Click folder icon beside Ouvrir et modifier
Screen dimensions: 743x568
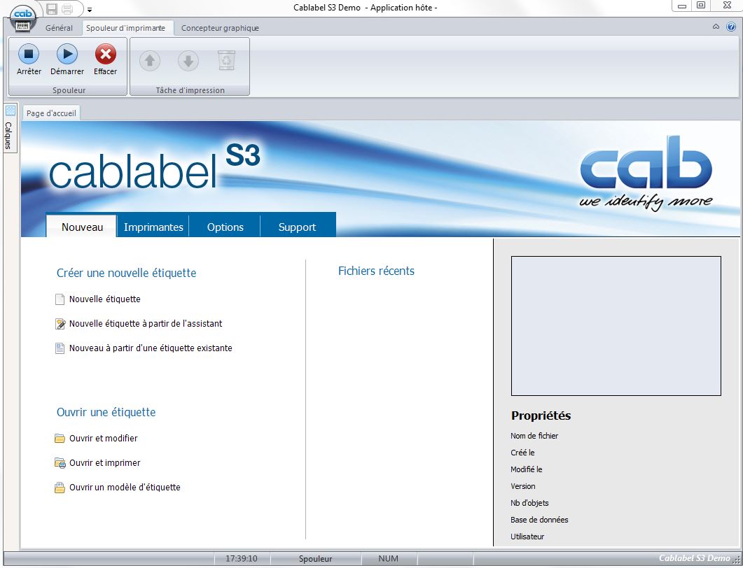point(60,439)
